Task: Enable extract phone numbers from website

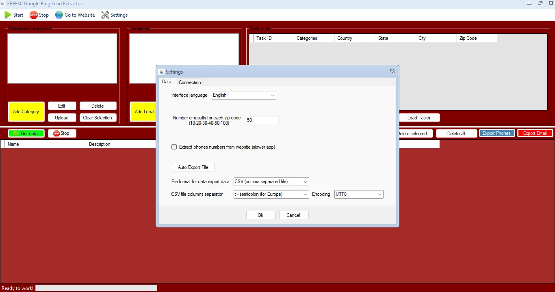Action: (x=174, y=147)
